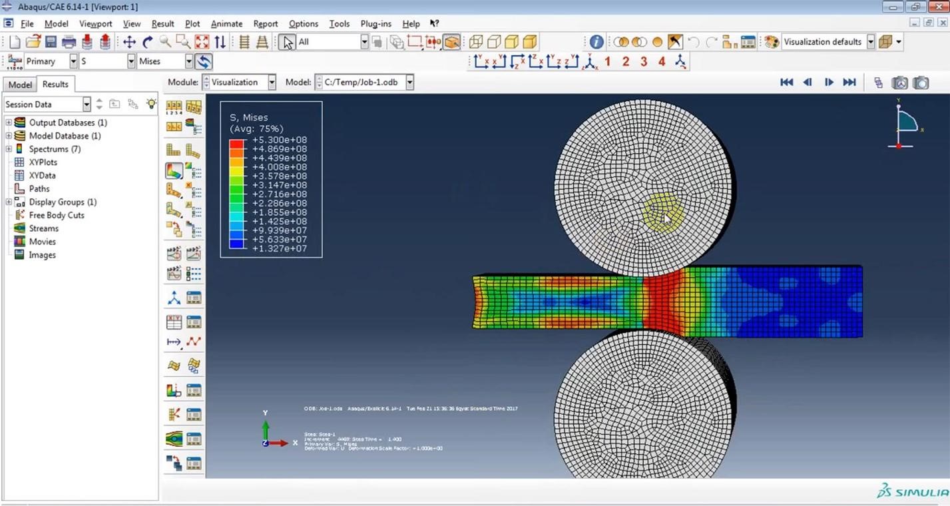950x506 pixels.
Task: Jump to the first frame
Action: click(786, 83)
